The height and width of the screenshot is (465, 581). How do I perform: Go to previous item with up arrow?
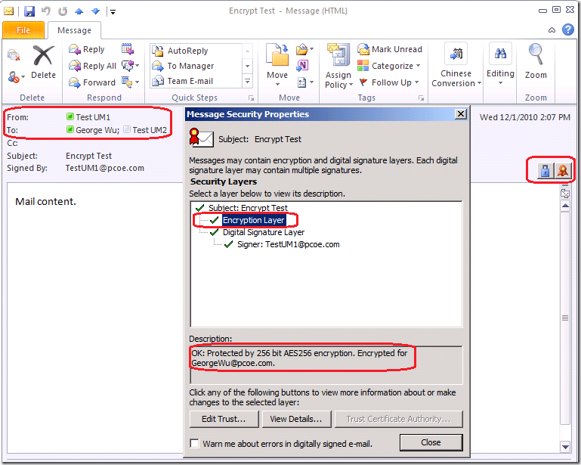[x=79, y=11]
